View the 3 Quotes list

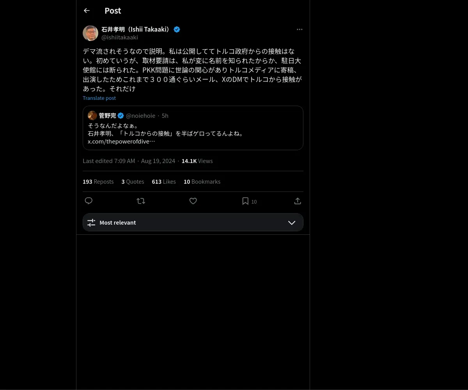[133, 181]
